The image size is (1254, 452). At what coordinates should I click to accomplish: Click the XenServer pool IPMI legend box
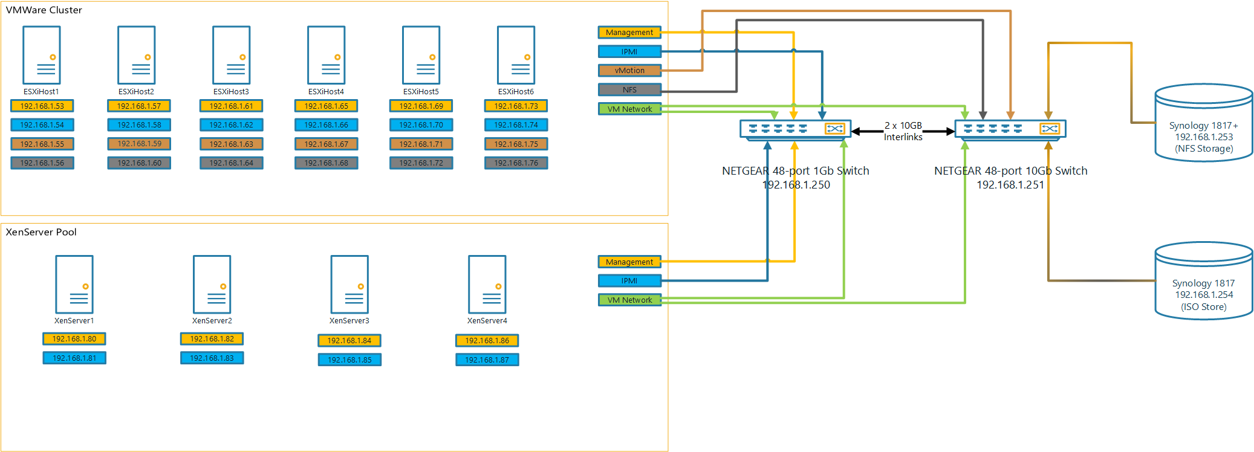[629, 281]
